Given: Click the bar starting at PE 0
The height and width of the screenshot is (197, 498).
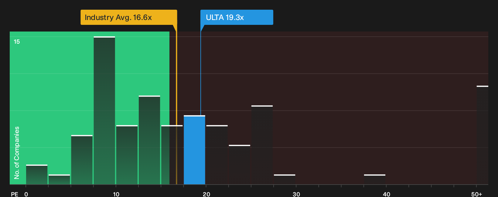Looking at the screenshot, I should (37, 175).
